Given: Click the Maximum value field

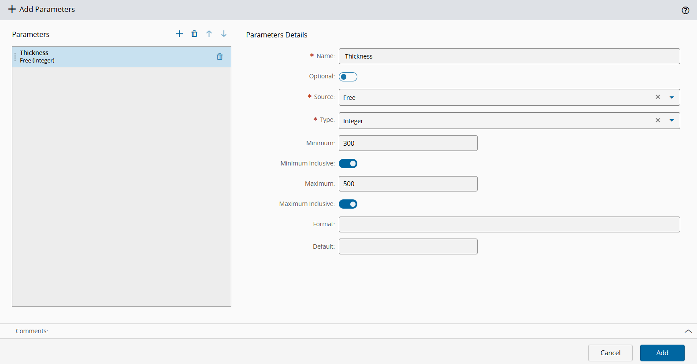Looking at the screenshot, I should point(408,184).
